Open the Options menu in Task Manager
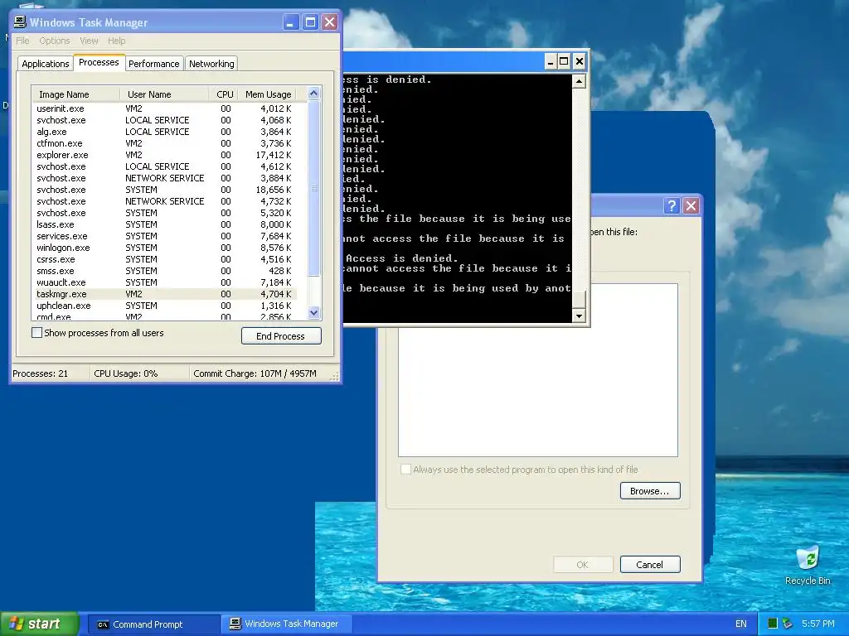Screen dimensions: 849x636 coord(54,41)
